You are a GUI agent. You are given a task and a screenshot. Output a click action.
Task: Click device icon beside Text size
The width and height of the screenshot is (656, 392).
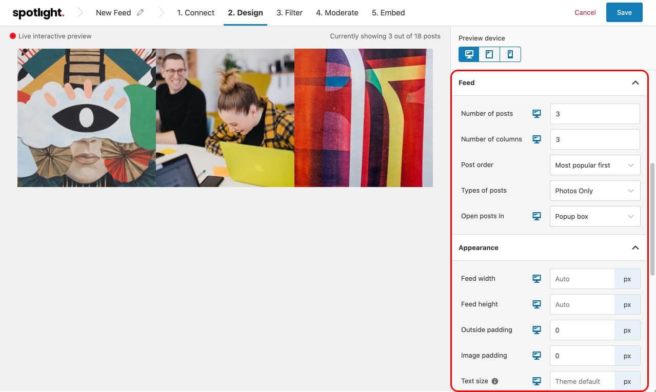[536, 381]
